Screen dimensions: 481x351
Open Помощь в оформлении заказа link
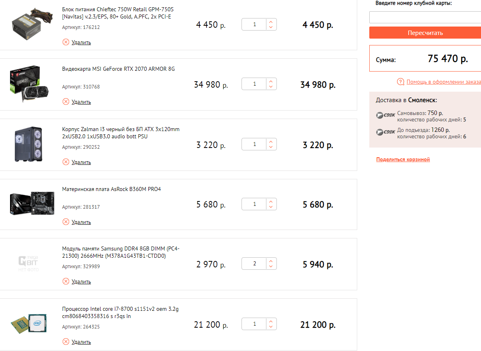click(443, 82)
